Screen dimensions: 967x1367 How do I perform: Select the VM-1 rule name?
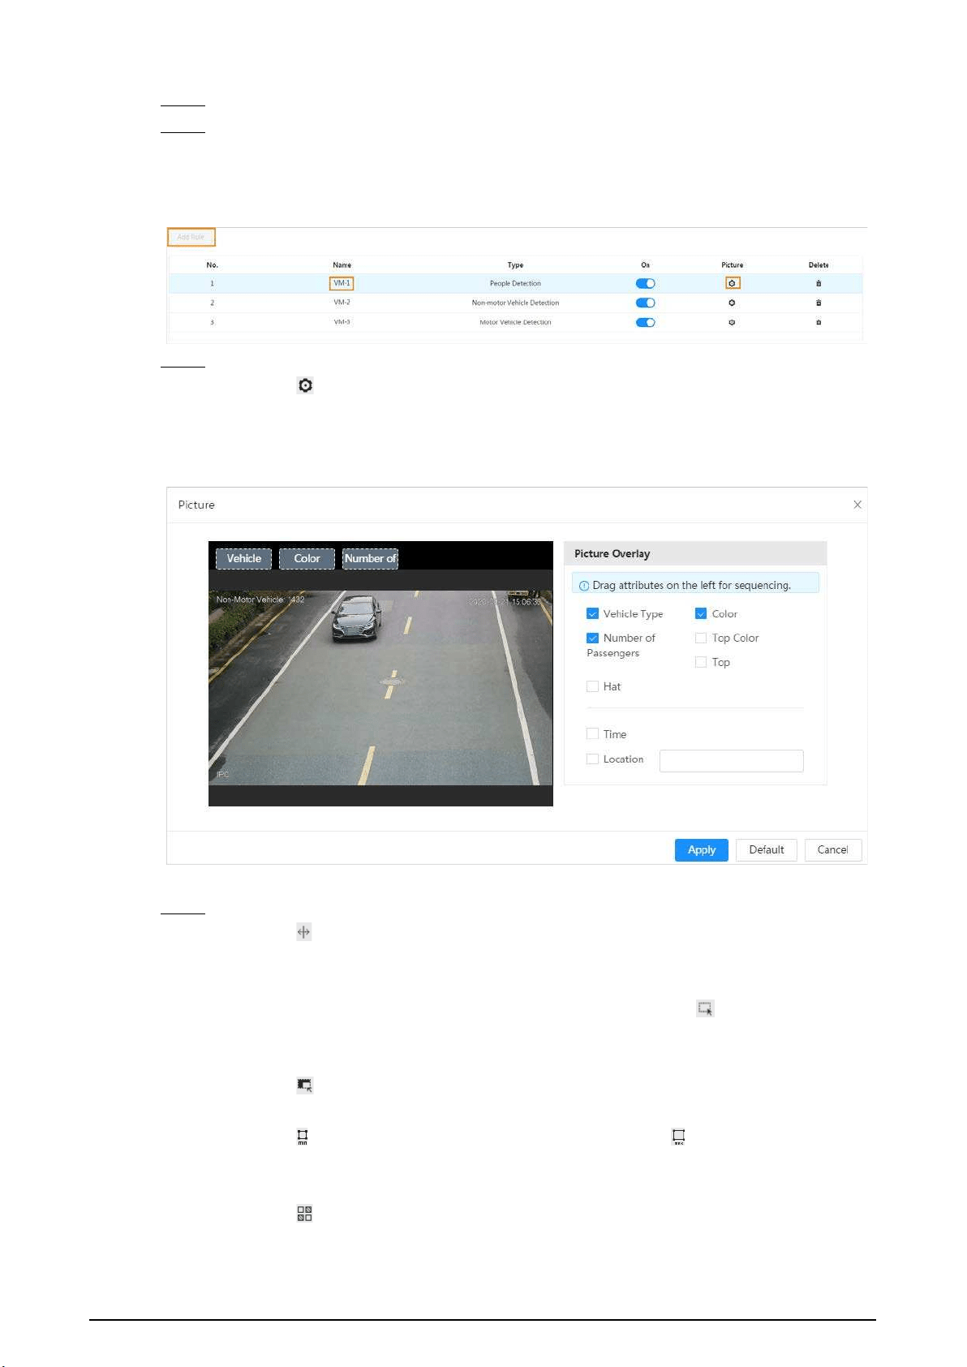342,283
